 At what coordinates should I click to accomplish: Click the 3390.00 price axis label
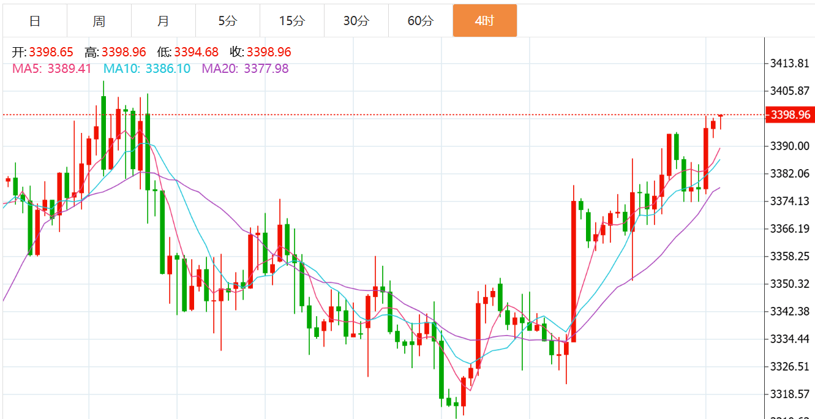(789, 146)
